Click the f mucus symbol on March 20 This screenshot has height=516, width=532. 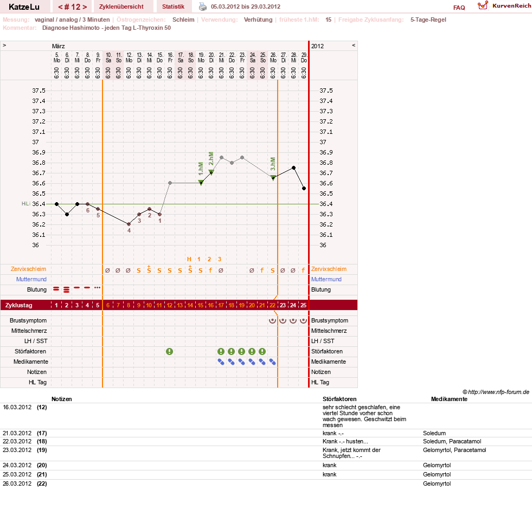211,270
